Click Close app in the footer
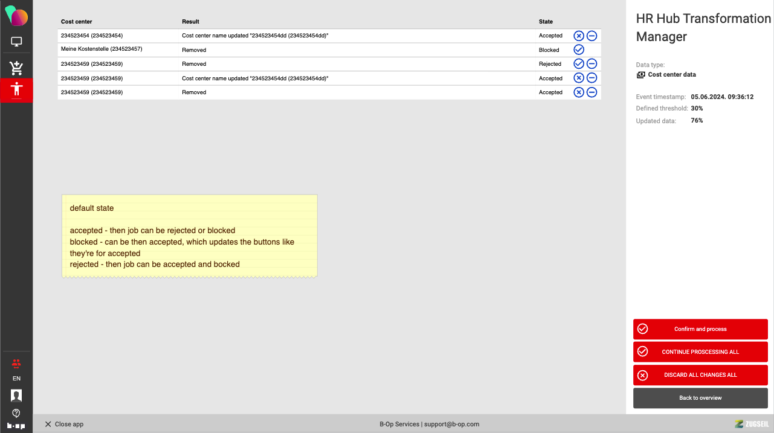774x433 pixels. (x=64, y=424)
